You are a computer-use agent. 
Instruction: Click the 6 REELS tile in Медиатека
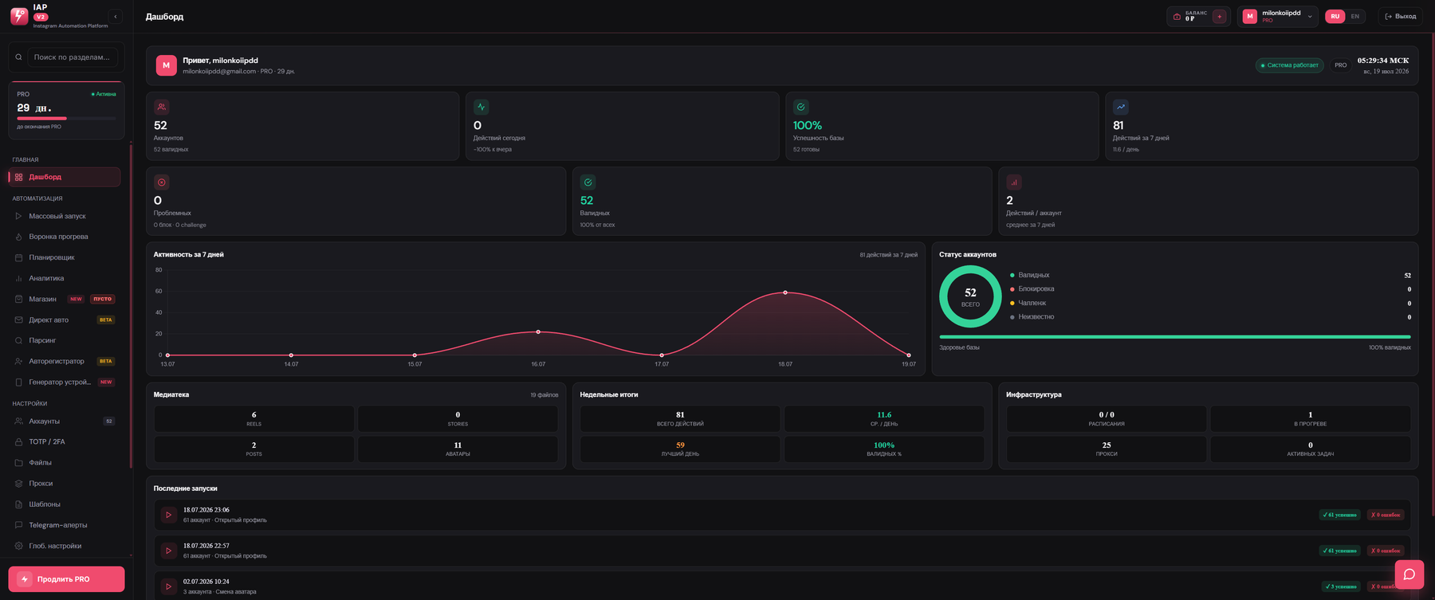[254, 418]
